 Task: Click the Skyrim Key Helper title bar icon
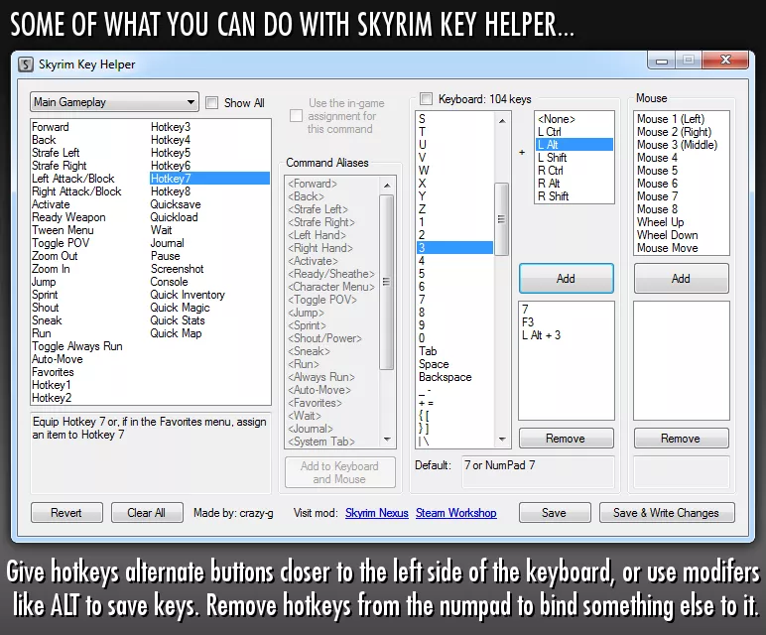26,64
